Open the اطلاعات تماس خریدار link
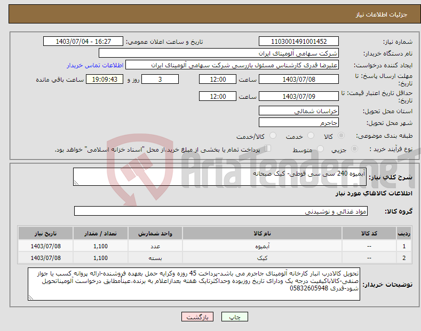This screenshot has height=331, width=421. click(95, 65)
